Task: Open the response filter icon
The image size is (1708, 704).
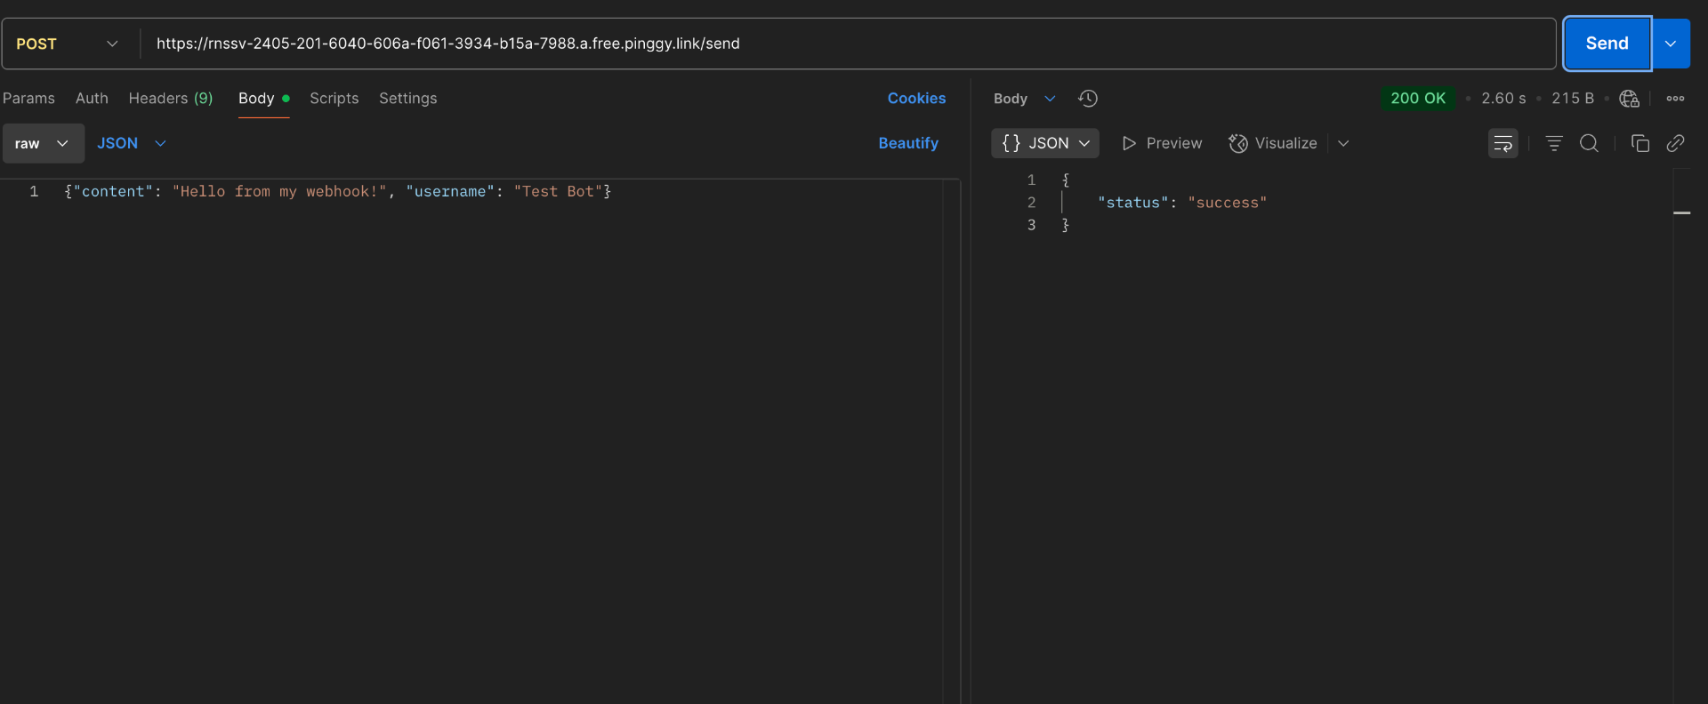Action: (x=1554, y=143)
